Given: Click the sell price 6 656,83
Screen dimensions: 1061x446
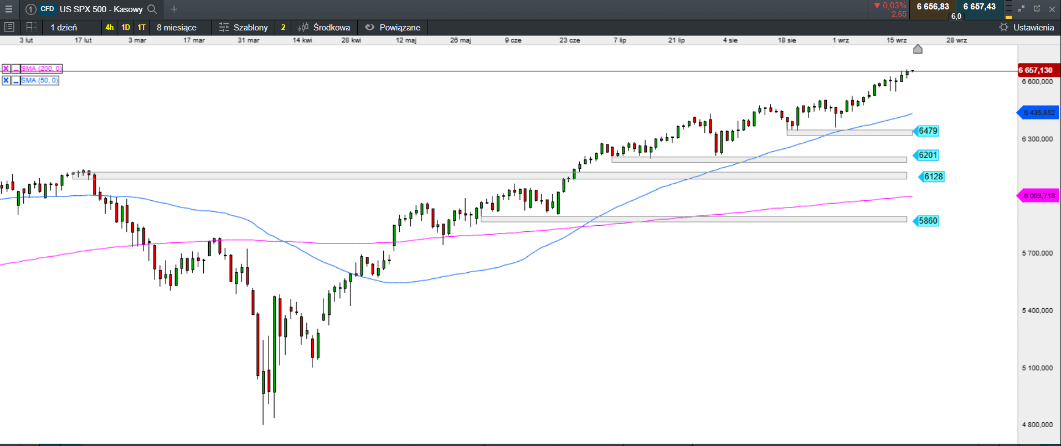Looking at the screenshot, I should pyautogui.click(x=933, y=7).
